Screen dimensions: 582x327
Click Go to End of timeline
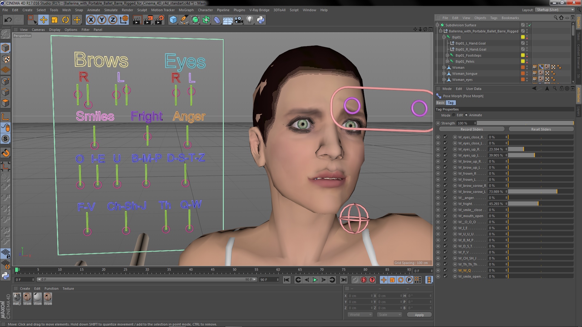(343, 280)
